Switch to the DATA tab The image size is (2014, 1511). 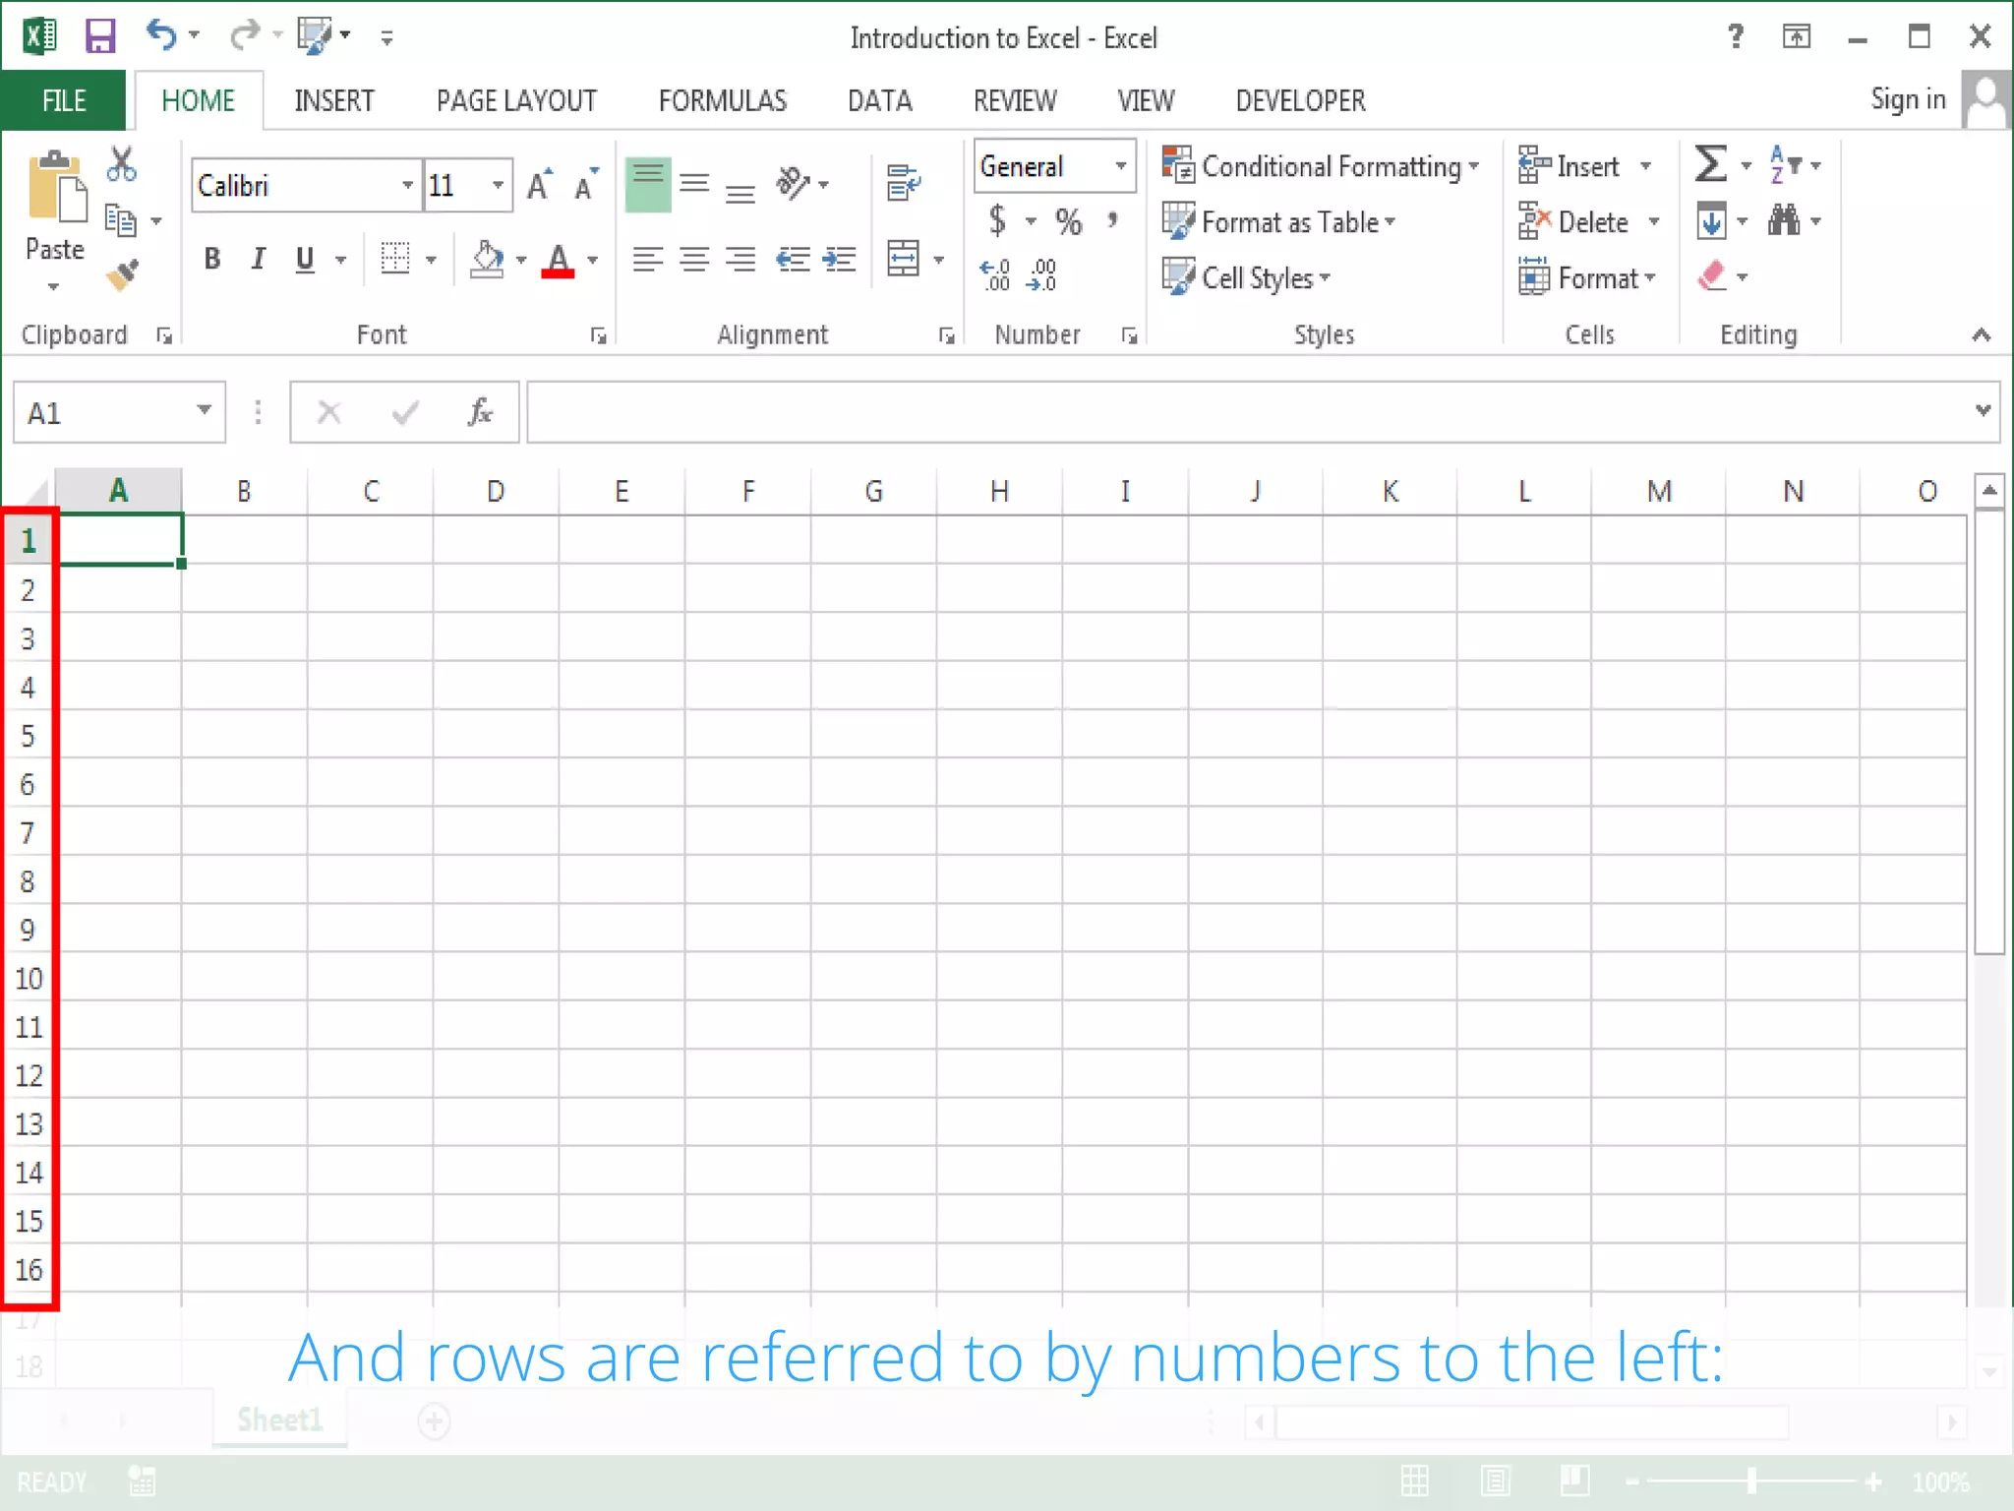(x=880, y=100)
